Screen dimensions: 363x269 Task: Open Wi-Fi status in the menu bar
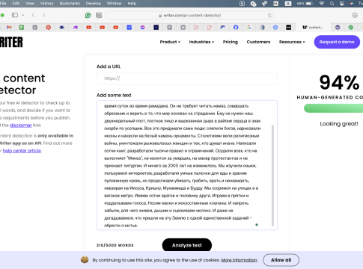(322, 4)
